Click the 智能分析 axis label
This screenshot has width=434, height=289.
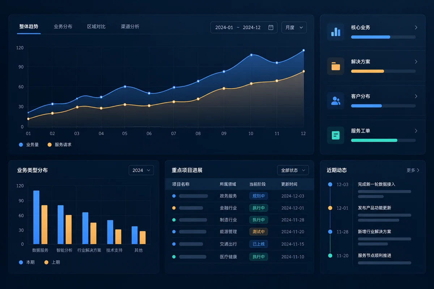point(64,250)
